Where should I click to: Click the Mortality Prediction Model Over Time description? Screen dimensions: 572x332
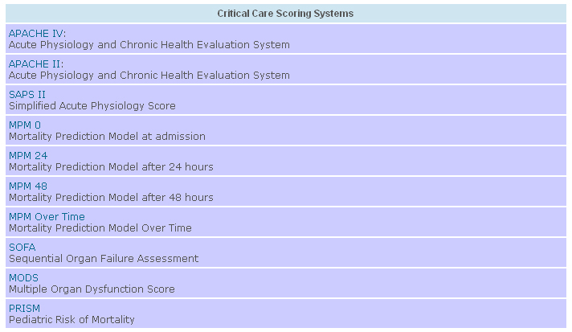(100, 228)
